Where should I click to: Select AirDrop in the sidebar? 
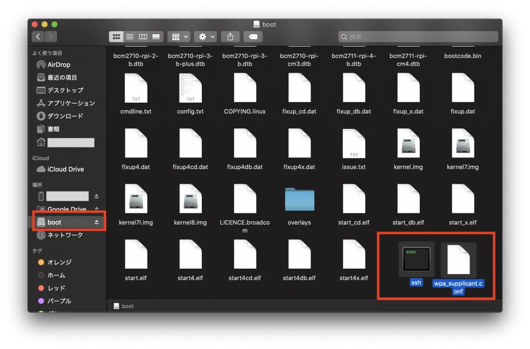pos(58,65)
